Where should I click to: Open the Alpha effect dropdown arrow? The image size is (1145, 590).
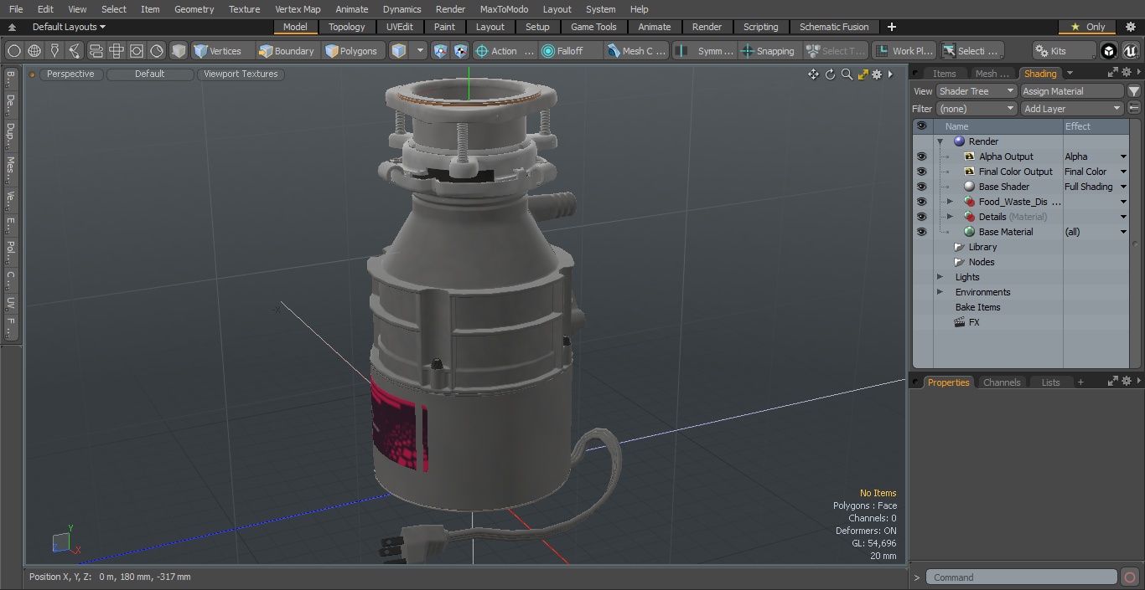click(x=1123, y=156)
